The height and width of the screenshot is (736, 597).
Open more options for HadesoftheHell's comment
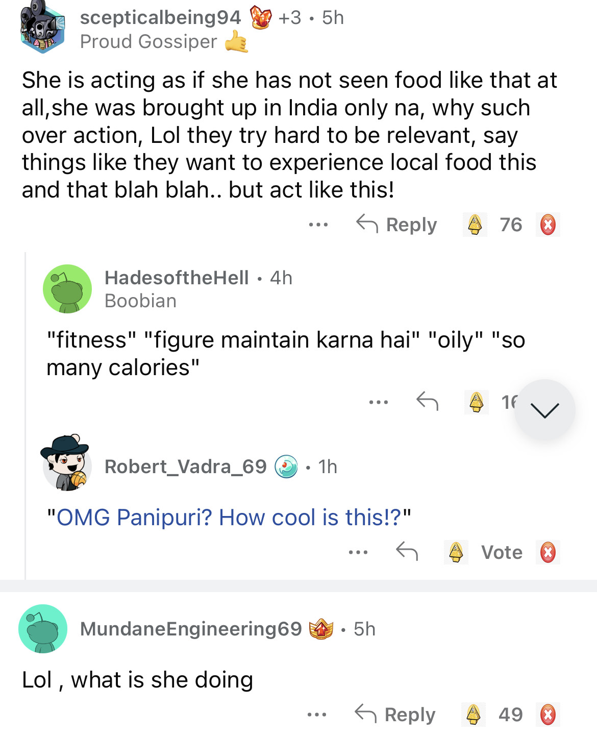point(379,402)
